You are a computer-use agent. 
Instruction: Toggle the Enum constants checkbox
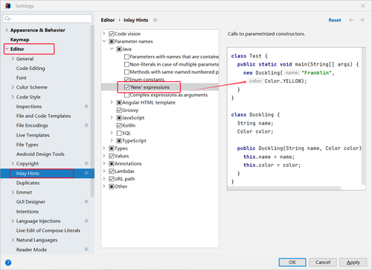coord(126,80)
